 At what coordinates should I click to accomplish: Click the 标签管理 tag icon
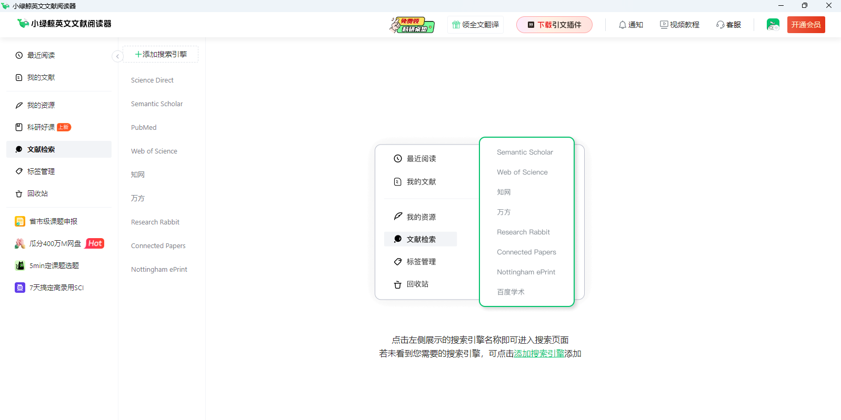point(19,171)
